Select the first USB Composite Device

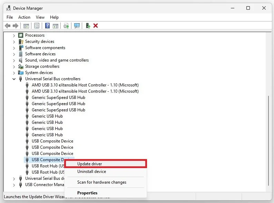click(52, 141)
